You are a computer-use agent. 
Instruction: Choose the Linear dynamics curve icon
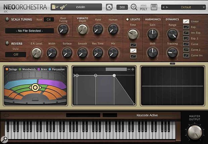coord(186,21)
